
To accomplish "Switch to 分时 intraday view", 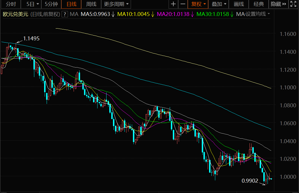I will click(x=11, y=4).
